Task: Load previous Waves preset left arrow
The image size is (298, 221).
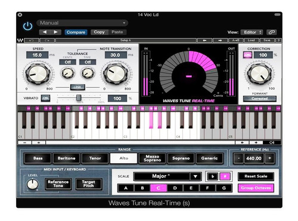Action: (204, 41)
